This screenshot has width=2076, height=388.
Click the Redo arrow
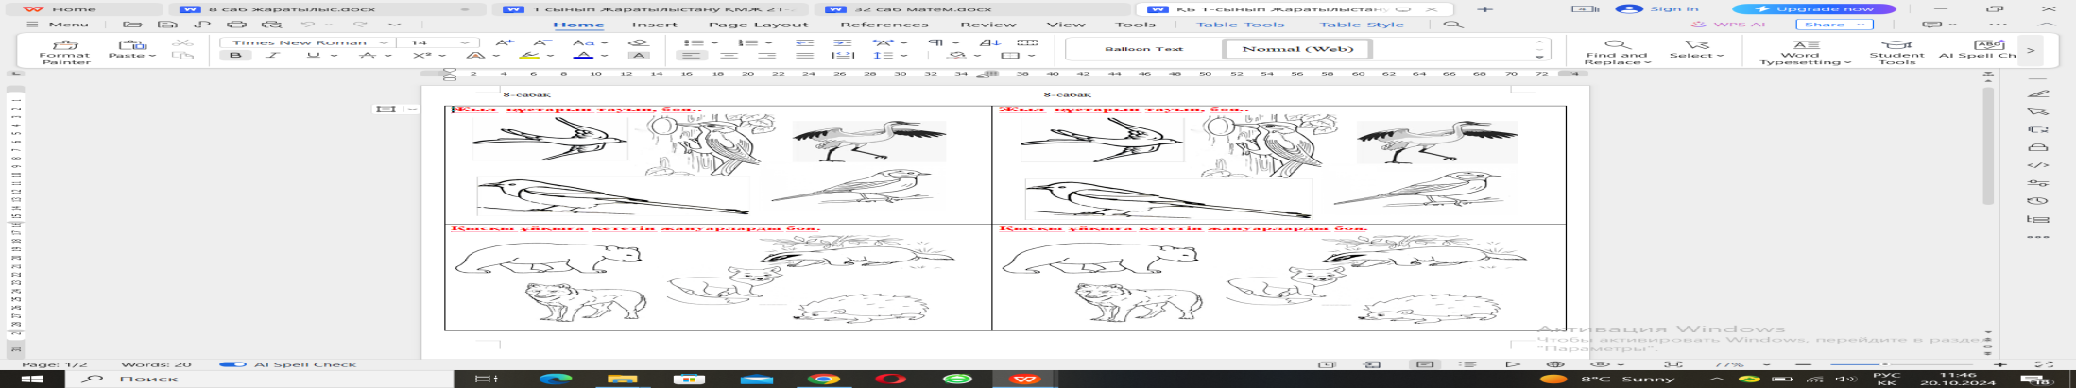click(360, 25)
